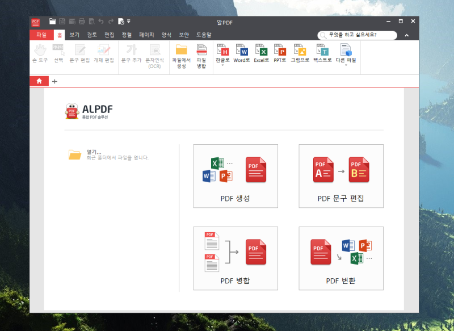Screen dimensions: 454x331
Task: Click the Print icon in the title bar
Action: pos(82,22)
